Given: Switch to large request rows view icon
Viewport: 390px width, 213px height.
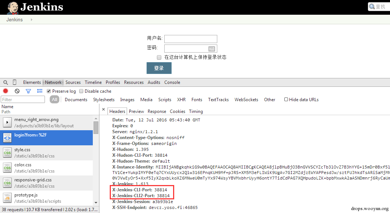Looking at the screenshot, I should coord(40,91).
